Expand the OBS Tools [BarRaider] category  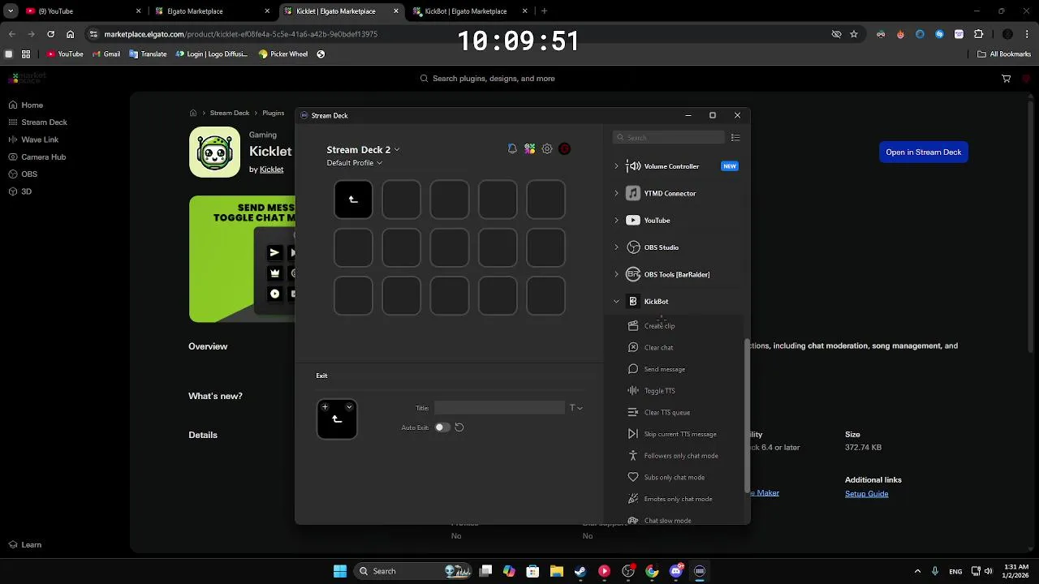click(x=616, y=274)
